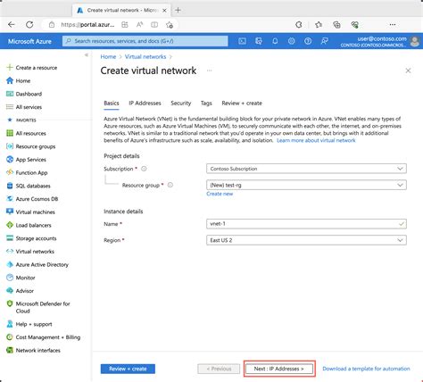Open the notifications bell icon

click(275, 41)
